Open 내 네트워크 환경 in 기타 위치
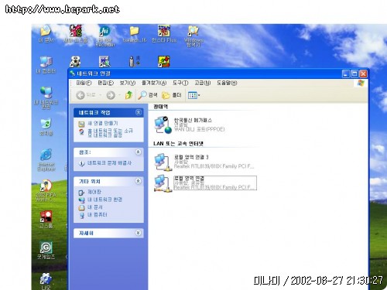 pyautogui.click(x=101, y=200)
